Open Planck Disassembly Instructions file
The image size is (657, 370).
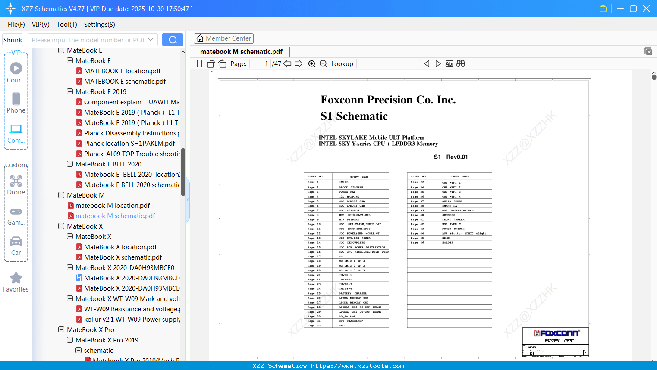pyautogui.click(x=129, y=133)
